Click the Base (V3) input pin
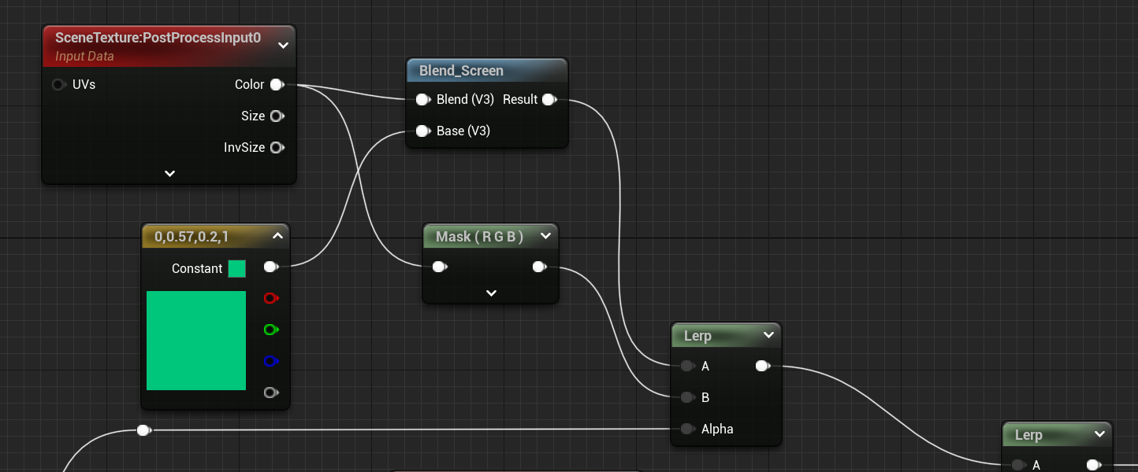Screen dimensions: 1138x472 422,131
